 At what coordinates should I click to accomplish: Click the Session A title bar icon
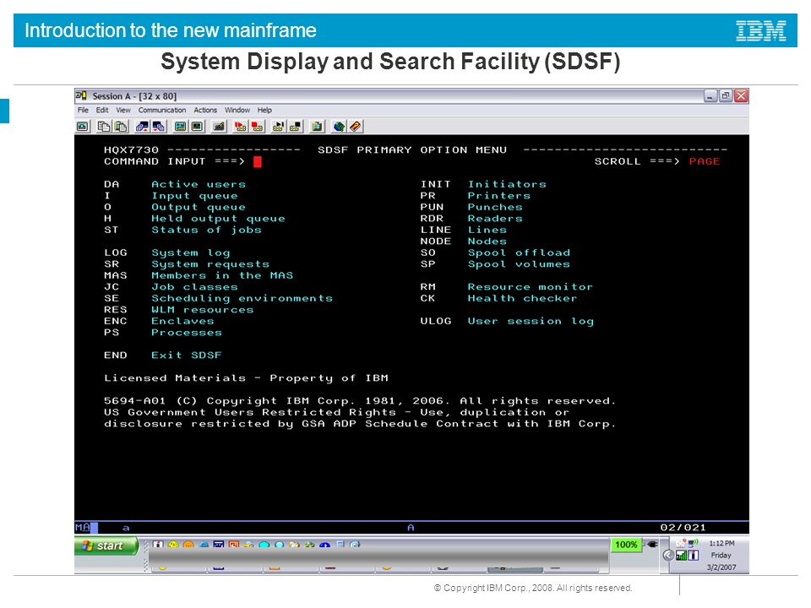[82, 95]
